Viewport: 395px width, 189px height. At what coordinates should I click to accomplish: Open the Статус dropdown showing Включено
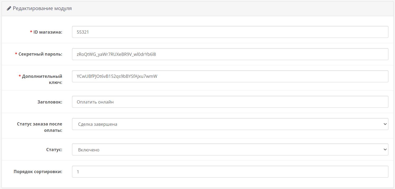pyautogui.click(x=230, y=150)
